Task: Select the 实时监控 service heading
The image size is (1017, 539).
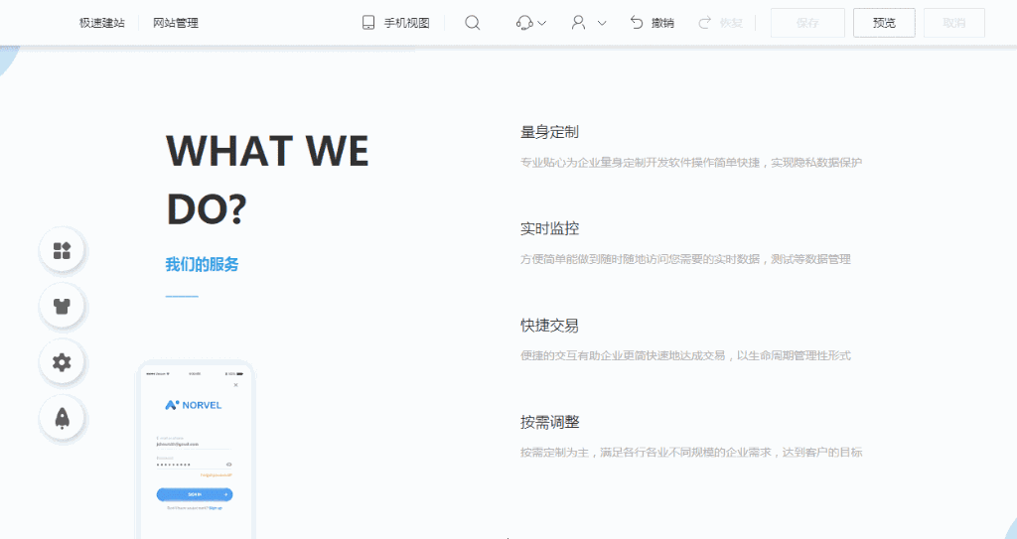Action: (x=549, y=228)
